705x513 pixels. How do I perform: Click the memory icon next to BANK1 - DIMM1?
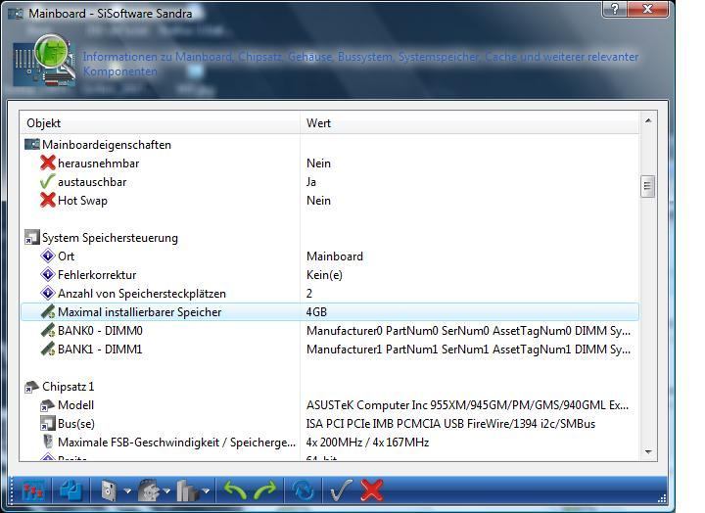[48, 349]
